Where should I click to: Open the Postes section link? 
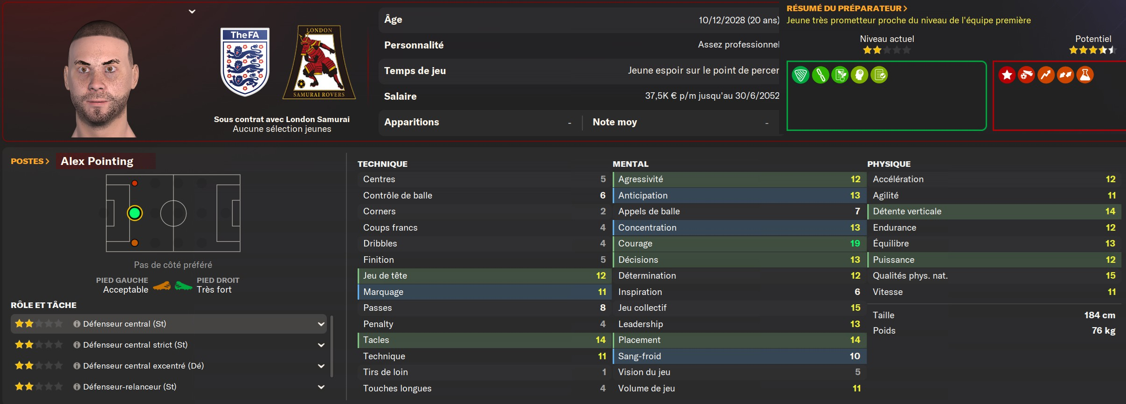pos(30,161)
